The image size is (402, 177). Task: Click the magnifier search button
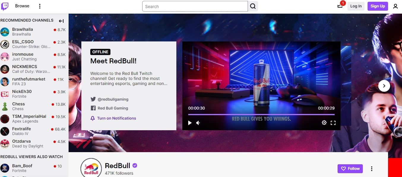253,6
